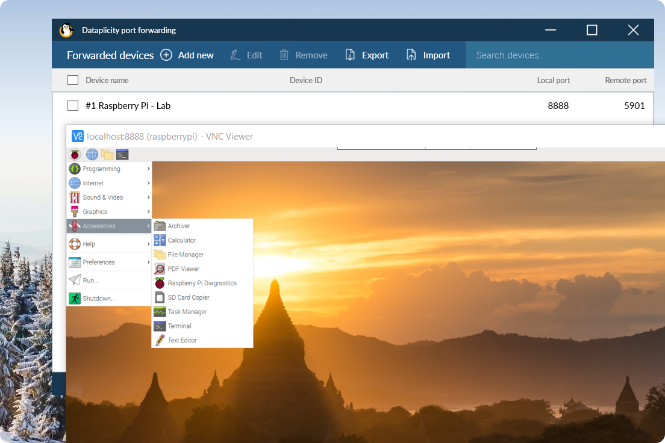Click the Raspberry Pi Diagnostics raspberry icon
The width and height of the screenshot is (665, 443).
click(160, 283)
